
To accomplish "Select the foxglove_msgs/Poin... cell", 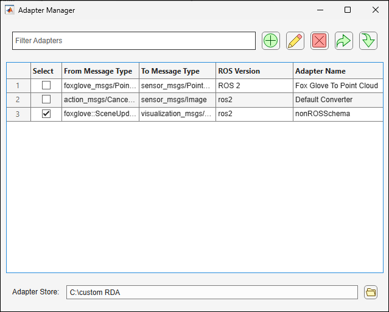I will coord(100,86).
